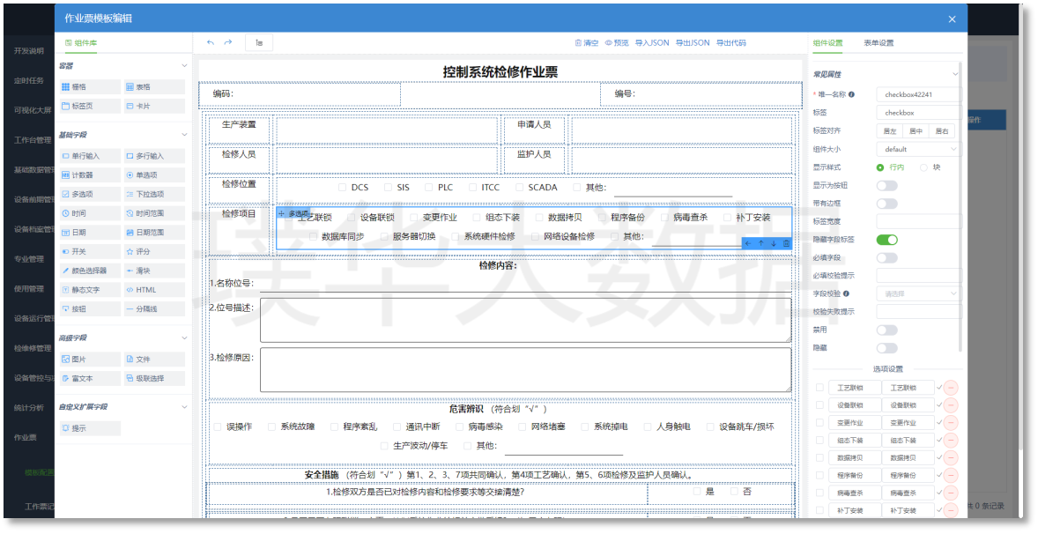
Task: Select the 颜色选择器 component in library
Action: click(89, 271)
